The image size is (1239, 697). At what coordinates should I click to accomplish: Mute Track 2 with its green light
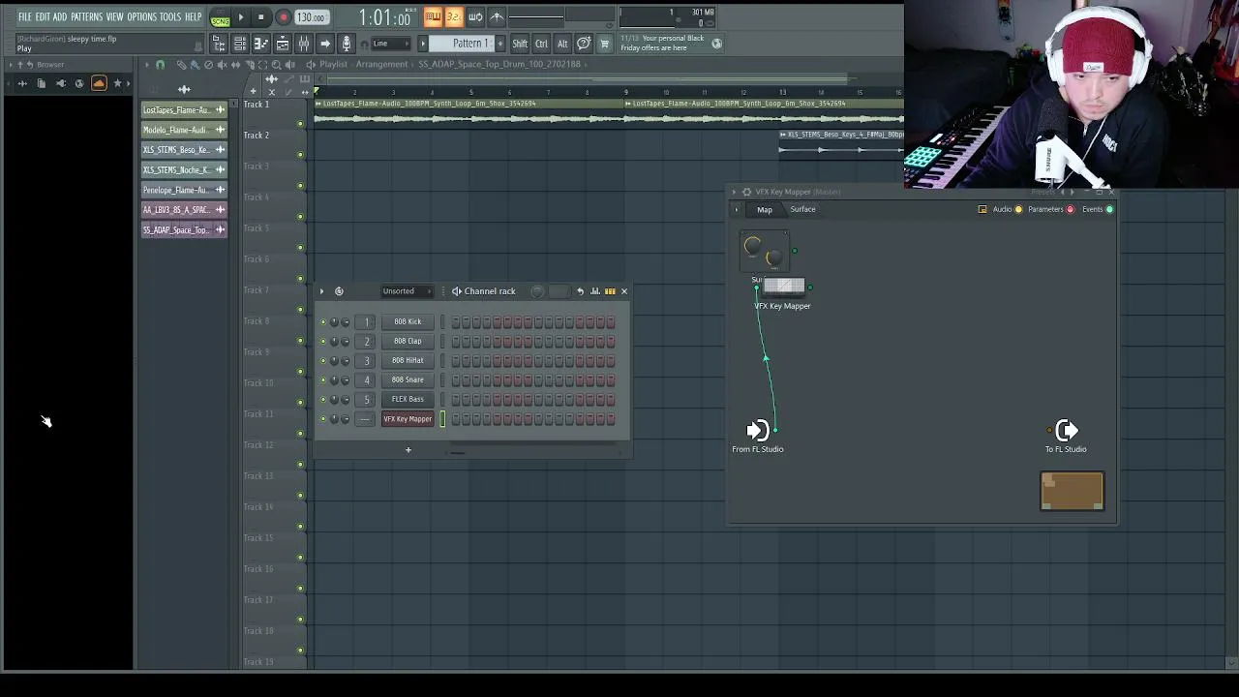300,154
